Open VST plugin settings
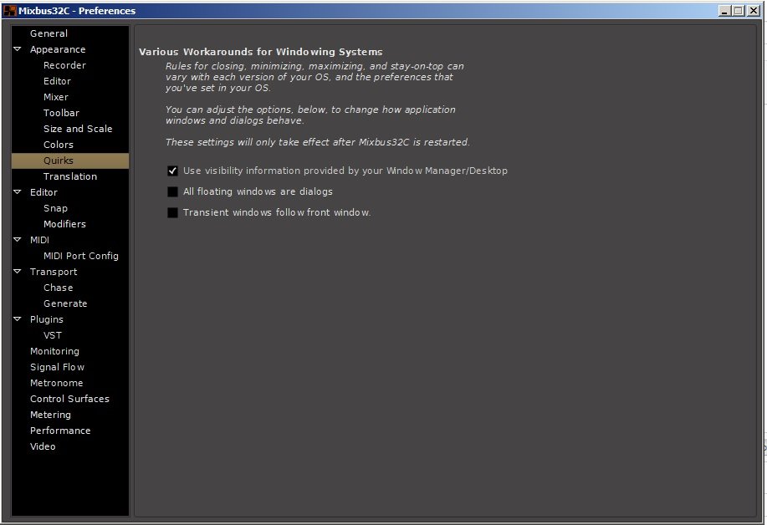 [53, 335]
